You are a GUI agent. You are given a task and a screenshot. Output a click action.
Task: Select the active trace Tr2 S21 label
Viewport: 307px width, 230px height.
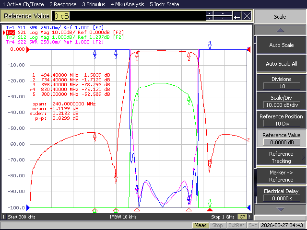pos(65,33)
